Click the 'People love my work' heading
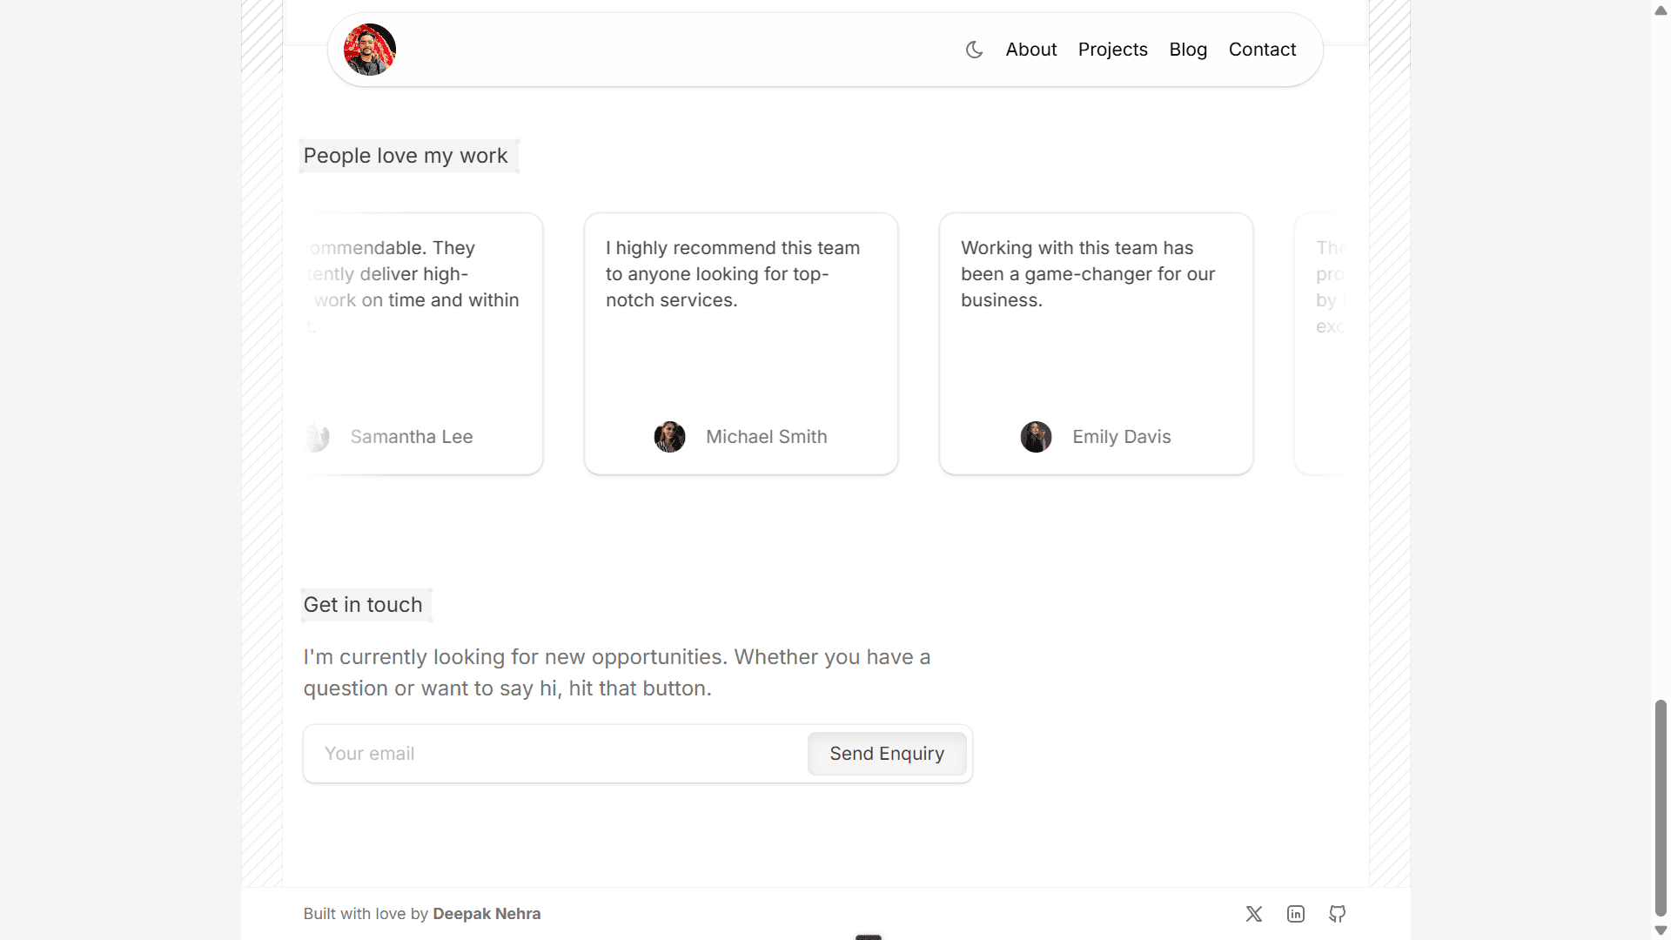1671x940 pixels. (x=406, y=156)
